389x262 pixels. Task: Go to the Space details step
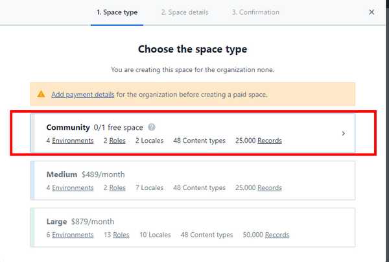[x=184, y=12]
